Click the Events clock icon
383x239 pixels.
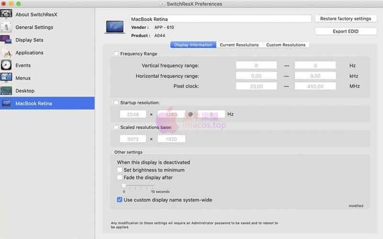point(6,65)
